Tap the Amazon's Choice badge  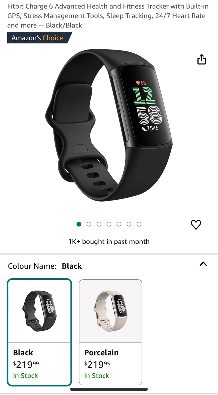click(x=40, y=38)
